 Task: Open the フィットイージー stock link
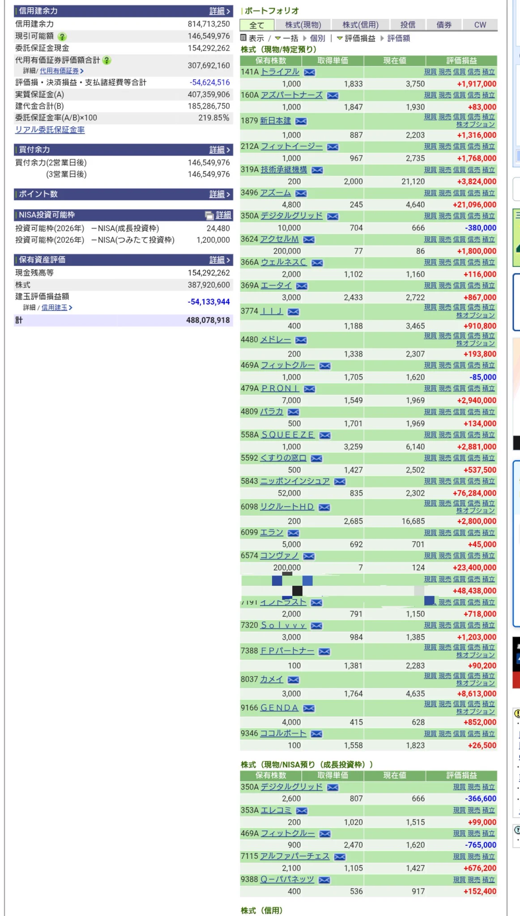pyautogui.click(x=291, y=146)
